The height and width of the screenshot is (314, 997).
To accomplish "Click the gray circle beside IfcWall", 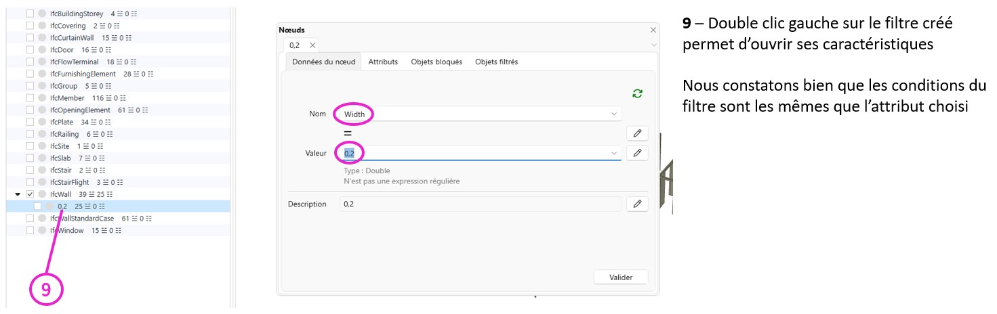I will (42, 194).
